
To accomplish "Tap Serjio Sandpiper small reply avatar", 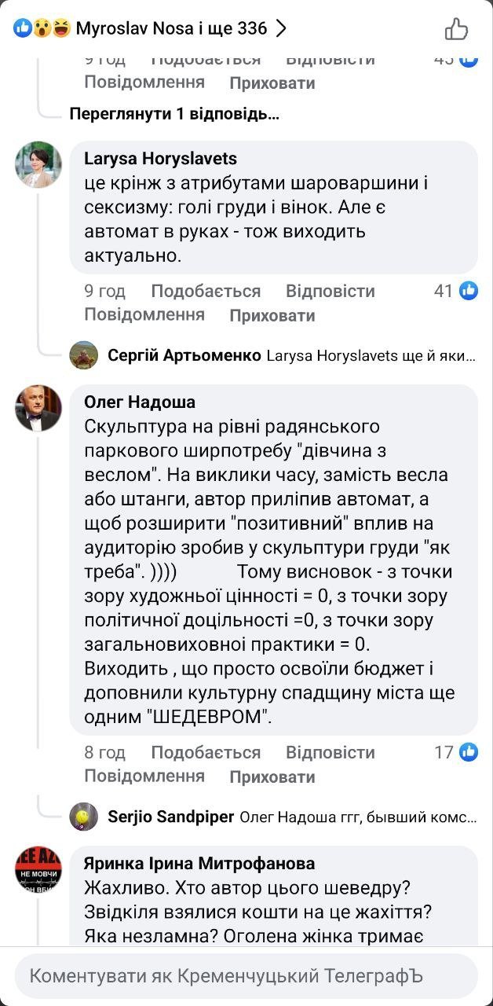I will click(84, 817).
